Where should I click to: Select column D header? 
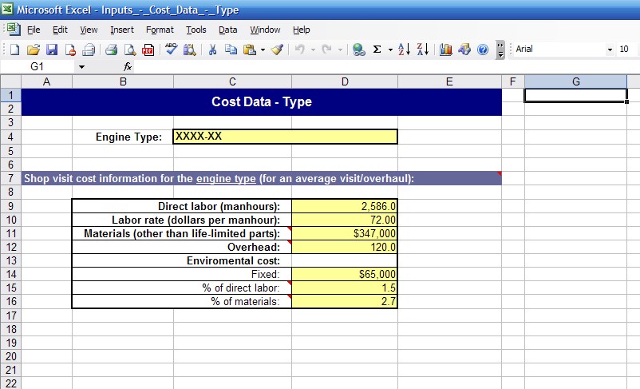(344, 81)
